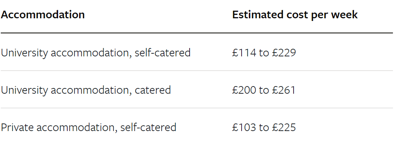
Task: Click University in the £200 to £261 row
Action: (x=24, y=90)
